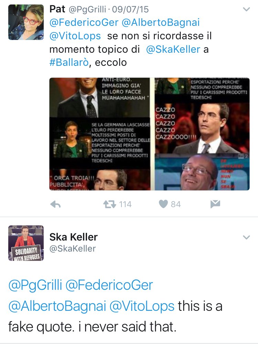Open the @SkaKeller mention in Pat's tweet
Viewport: 258px width, 347px height.
click(x=173, y=49)
